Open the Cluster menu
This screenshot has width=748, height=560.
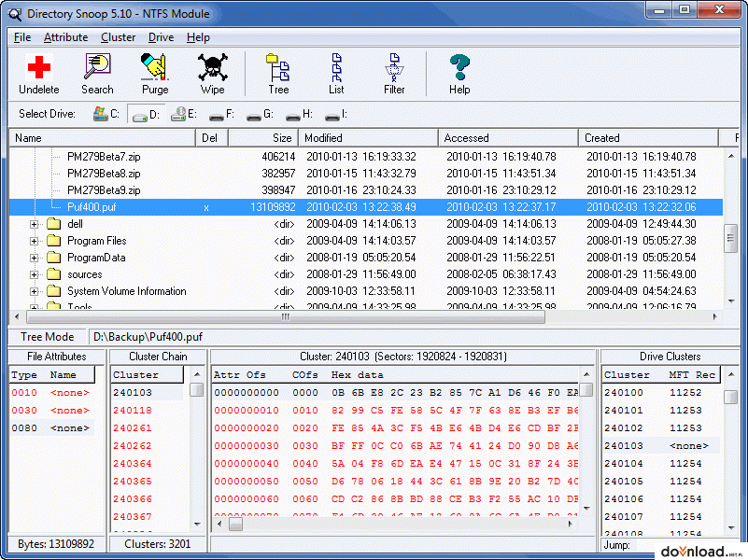tap(118, 37)
